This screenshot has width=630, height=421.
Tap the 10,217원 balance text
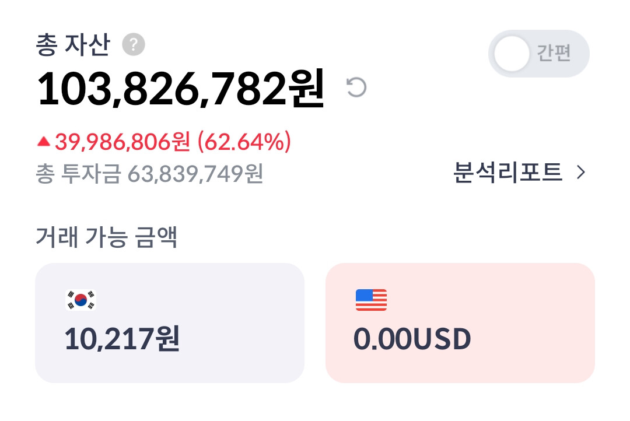122,339
